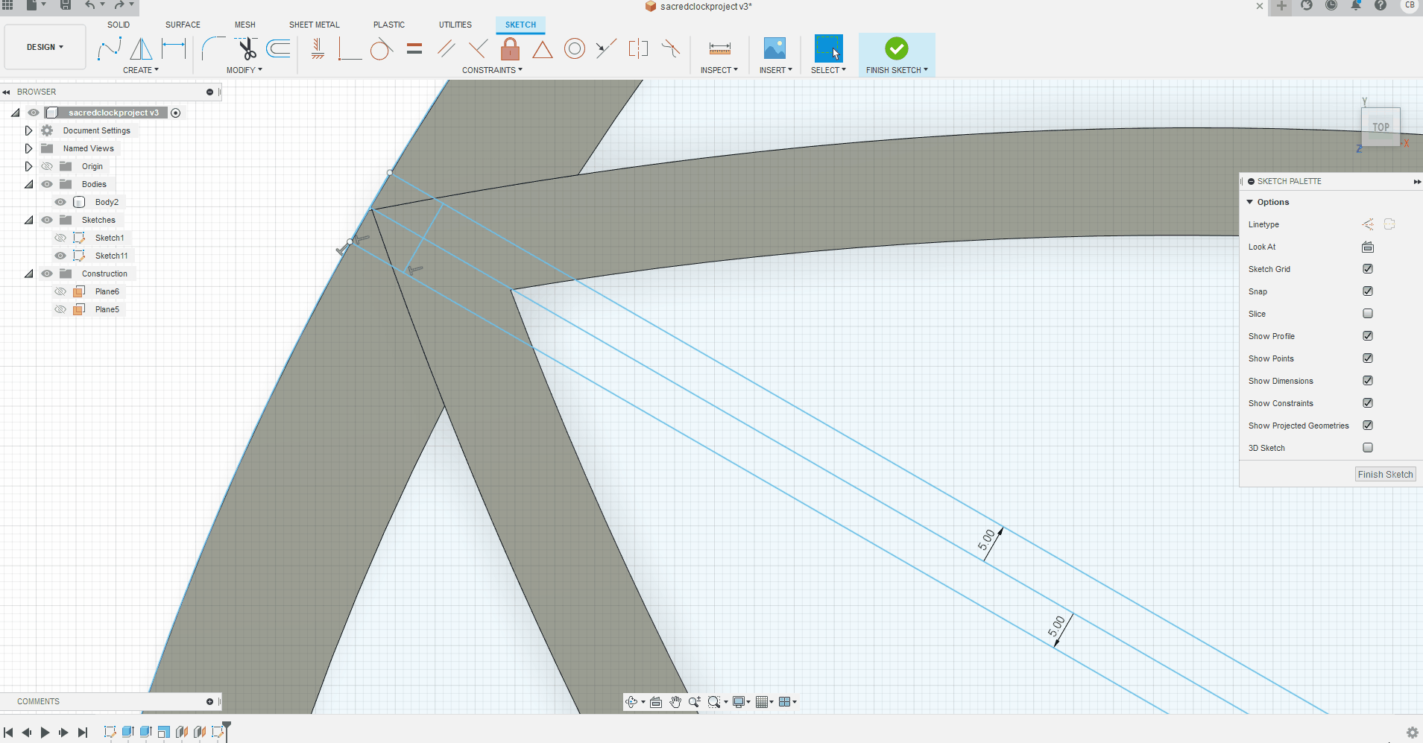
Task: Select the Offset tool
Action: click(x=279, y=49)
